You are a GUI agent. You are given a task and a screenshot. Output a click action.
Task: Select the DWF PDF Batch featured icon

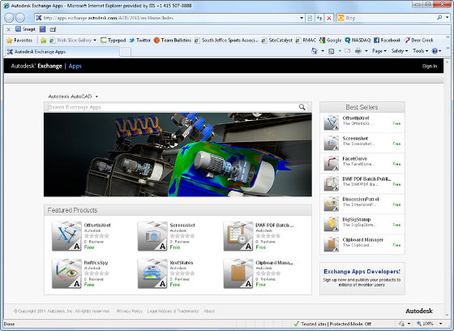(x=238, y=236)
